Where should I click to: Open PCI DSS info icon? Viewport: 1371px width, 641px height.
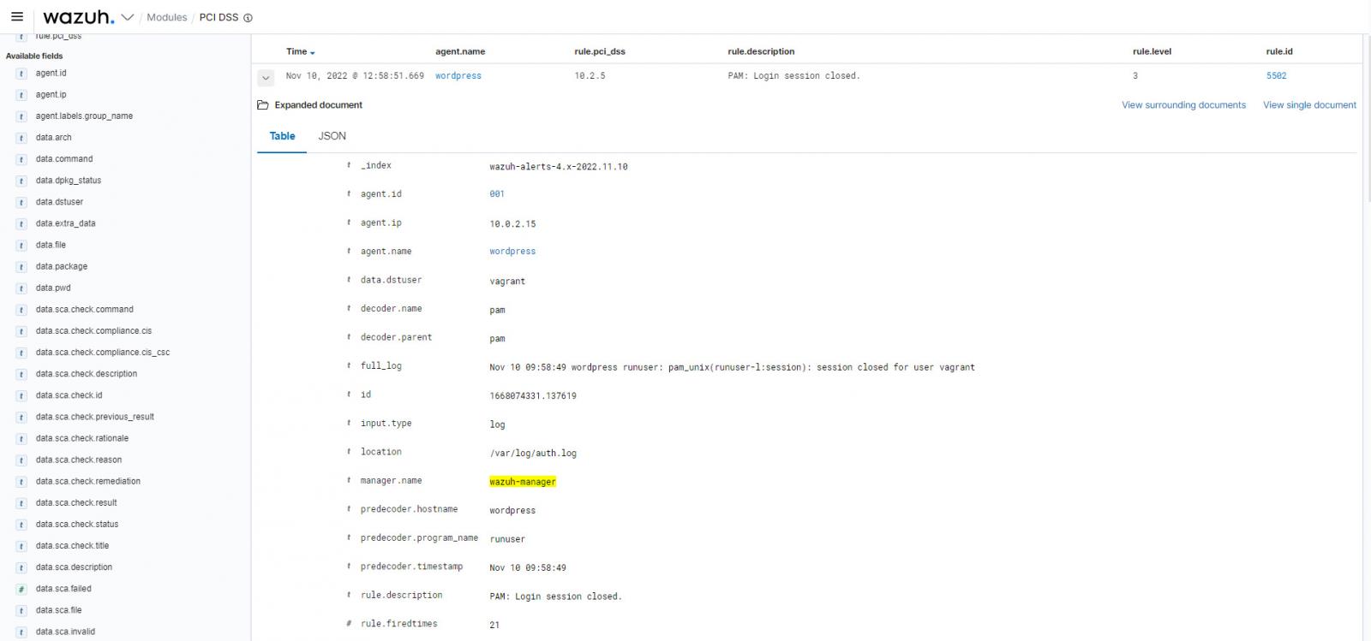tap(248, 17)
